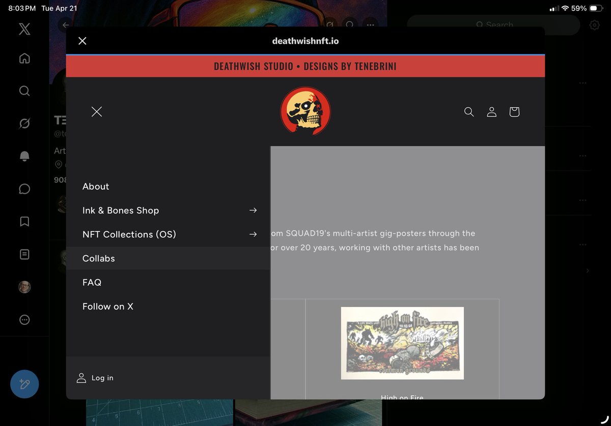Open X Notifications bell icon

pyautogui.click(x=24, y=157)
